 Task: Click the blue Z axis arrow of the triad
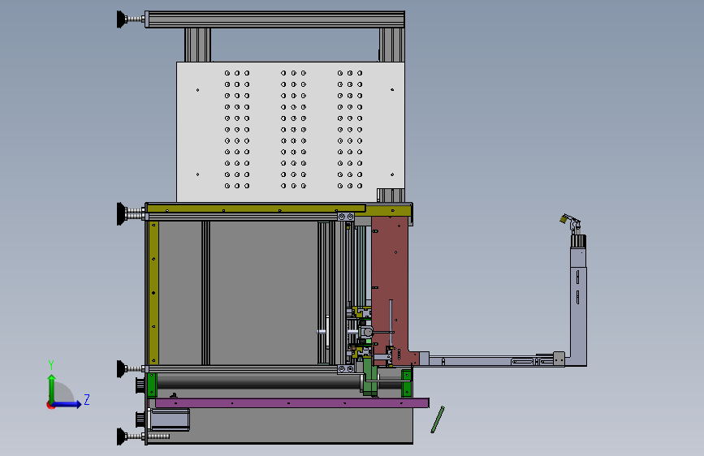click(x=68, y=404)
